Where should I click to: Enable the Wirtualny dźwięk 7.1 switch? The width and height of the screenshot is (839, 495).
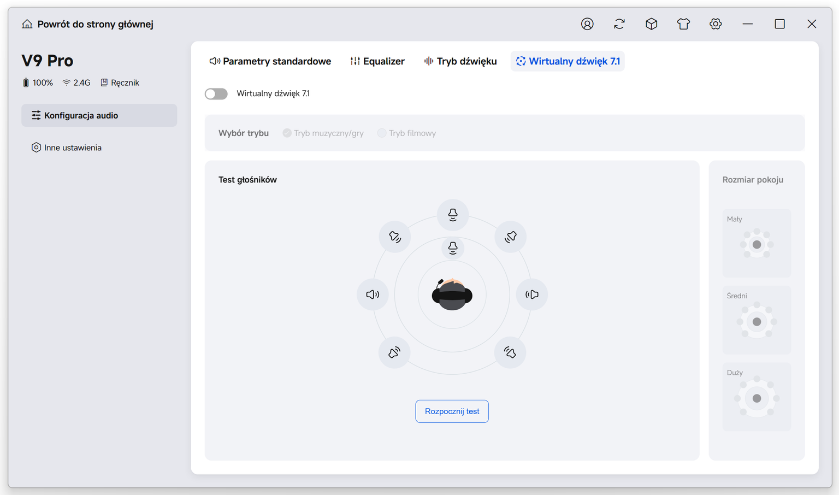[x=216, y=94]
